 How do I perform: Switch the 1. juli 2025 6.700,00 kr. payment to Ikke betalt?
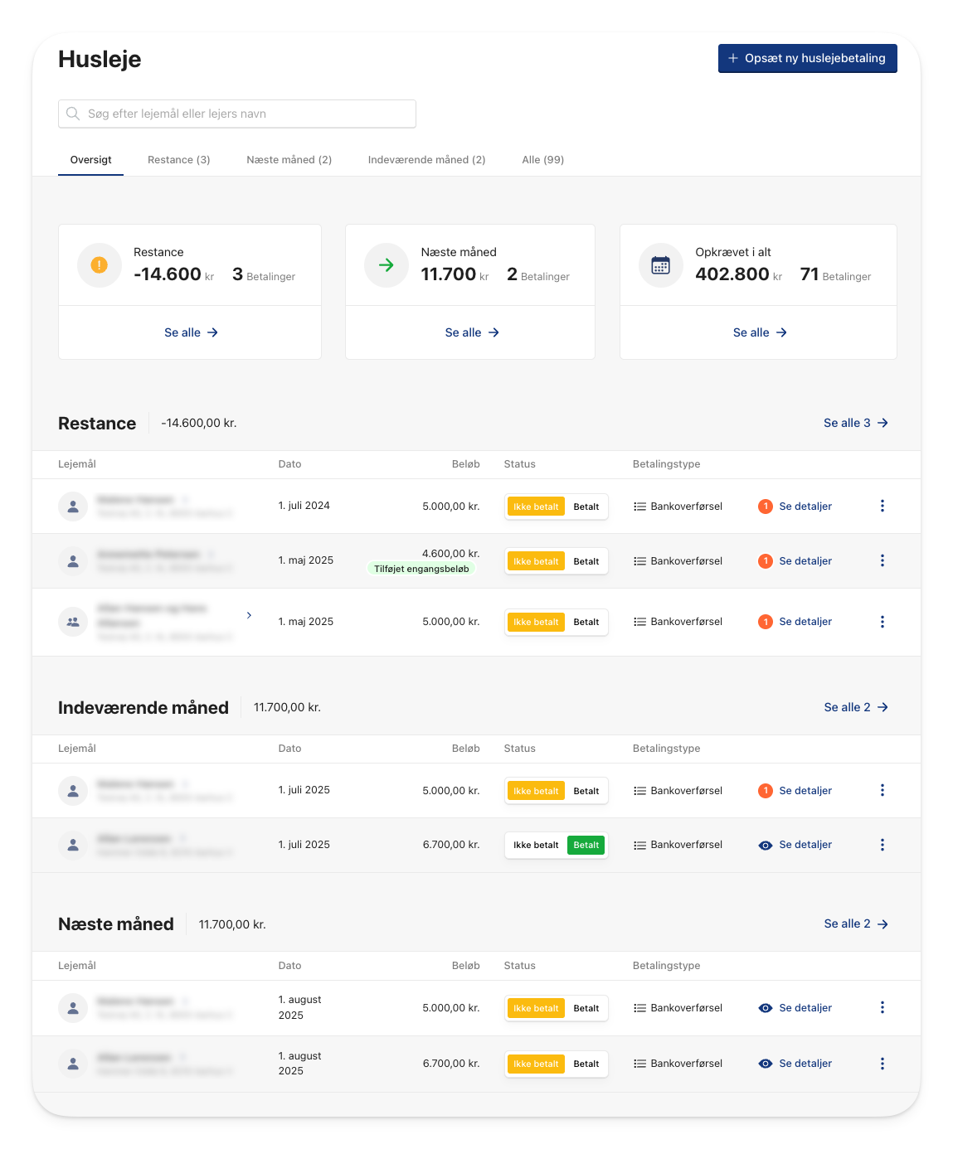(x=536, y=845)
